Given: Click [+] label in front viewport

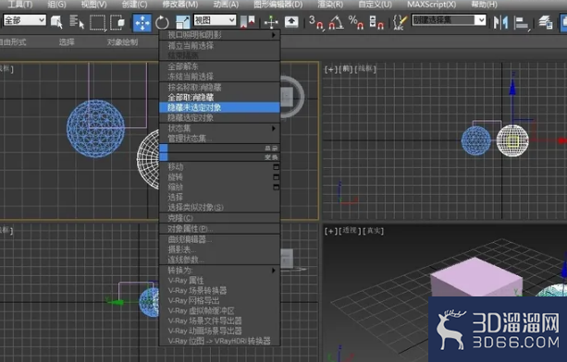Looking at the screenshot, I should (x=330, y=69).
